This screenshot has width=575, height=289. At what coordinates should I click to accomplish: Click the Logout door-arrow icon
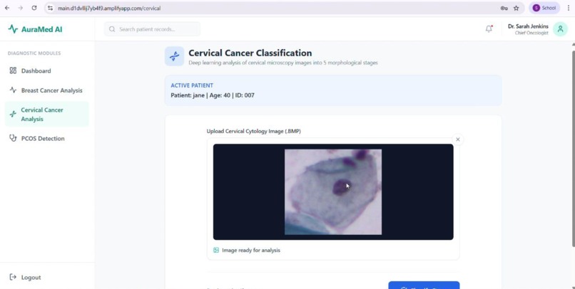click(13, 277)
